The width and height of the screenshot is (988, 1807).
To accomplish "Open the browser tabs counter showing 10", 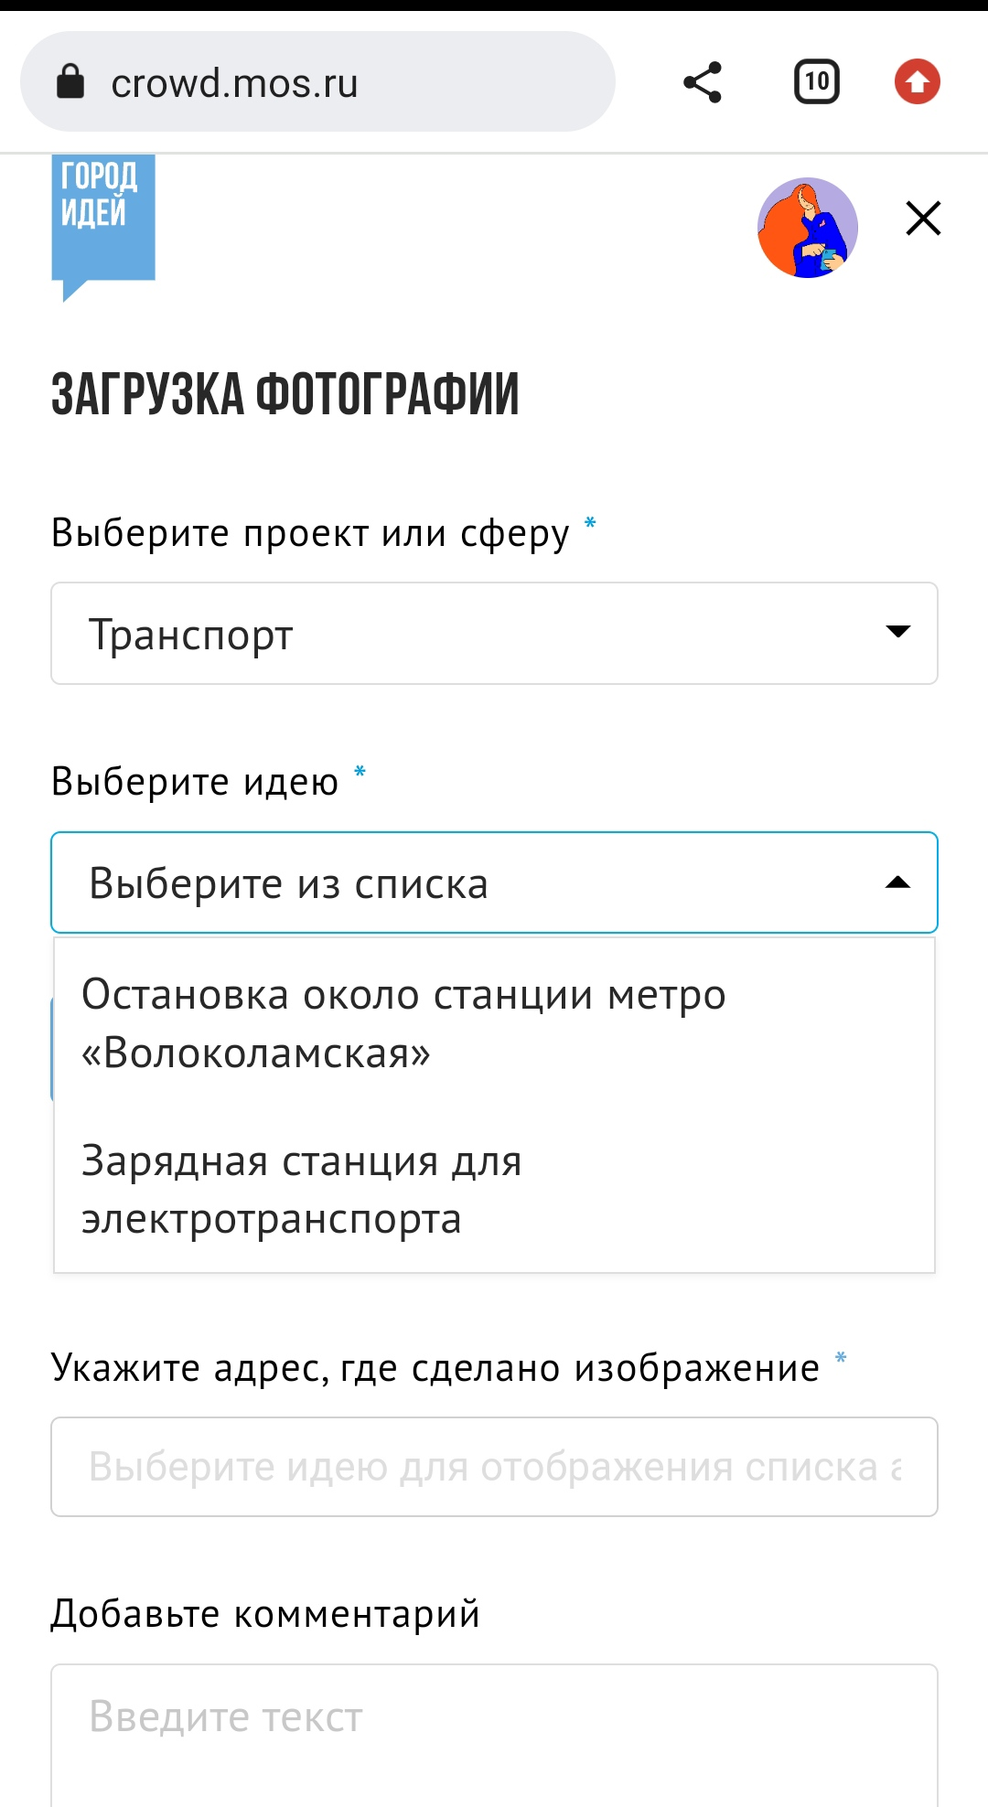I will pyautogui.click(x=816, y=82).
